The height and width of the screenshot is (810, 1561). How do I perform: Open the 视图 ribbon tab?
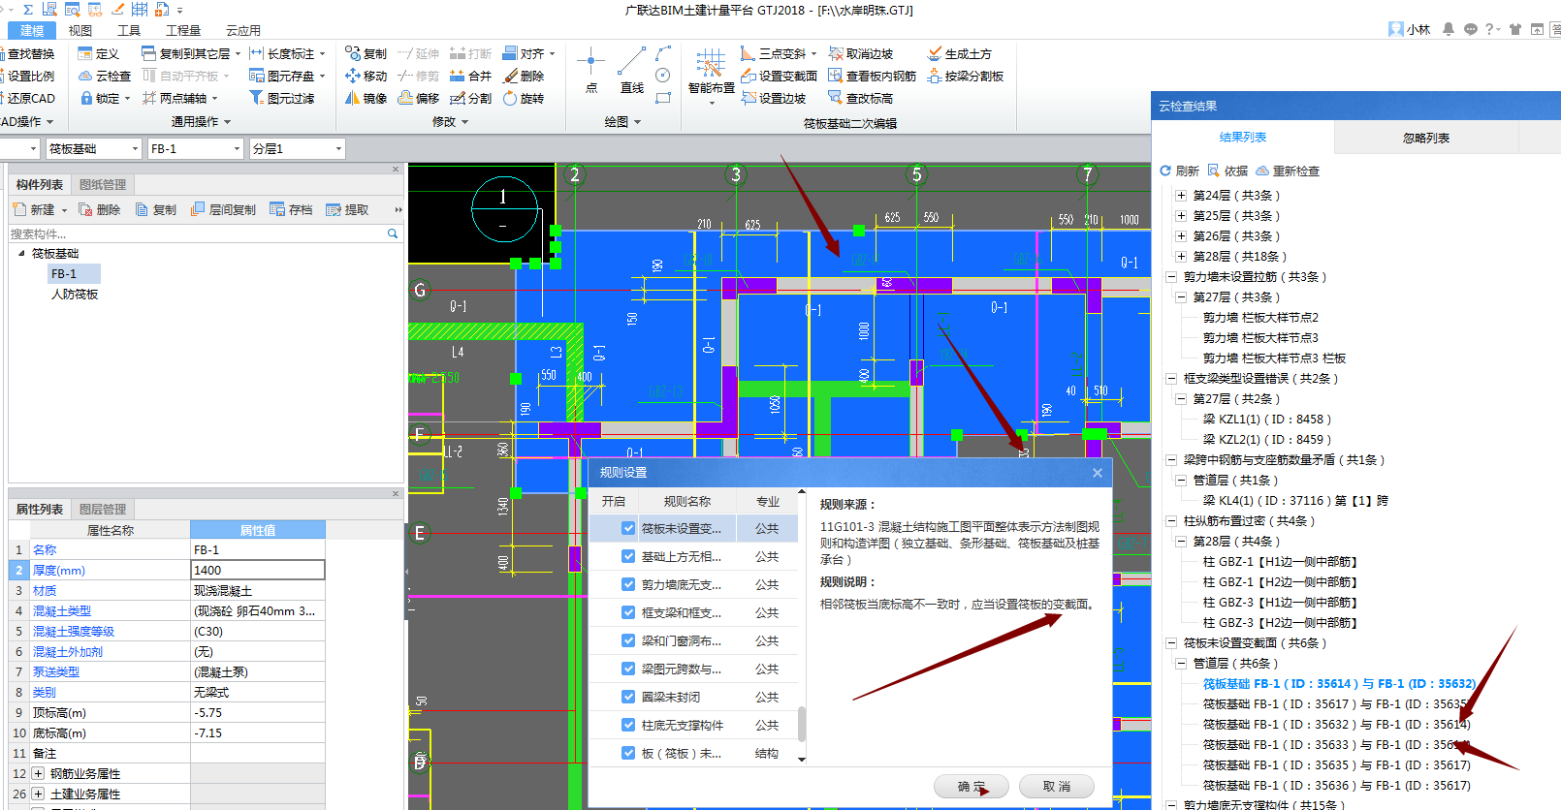(x=80, y=30)
